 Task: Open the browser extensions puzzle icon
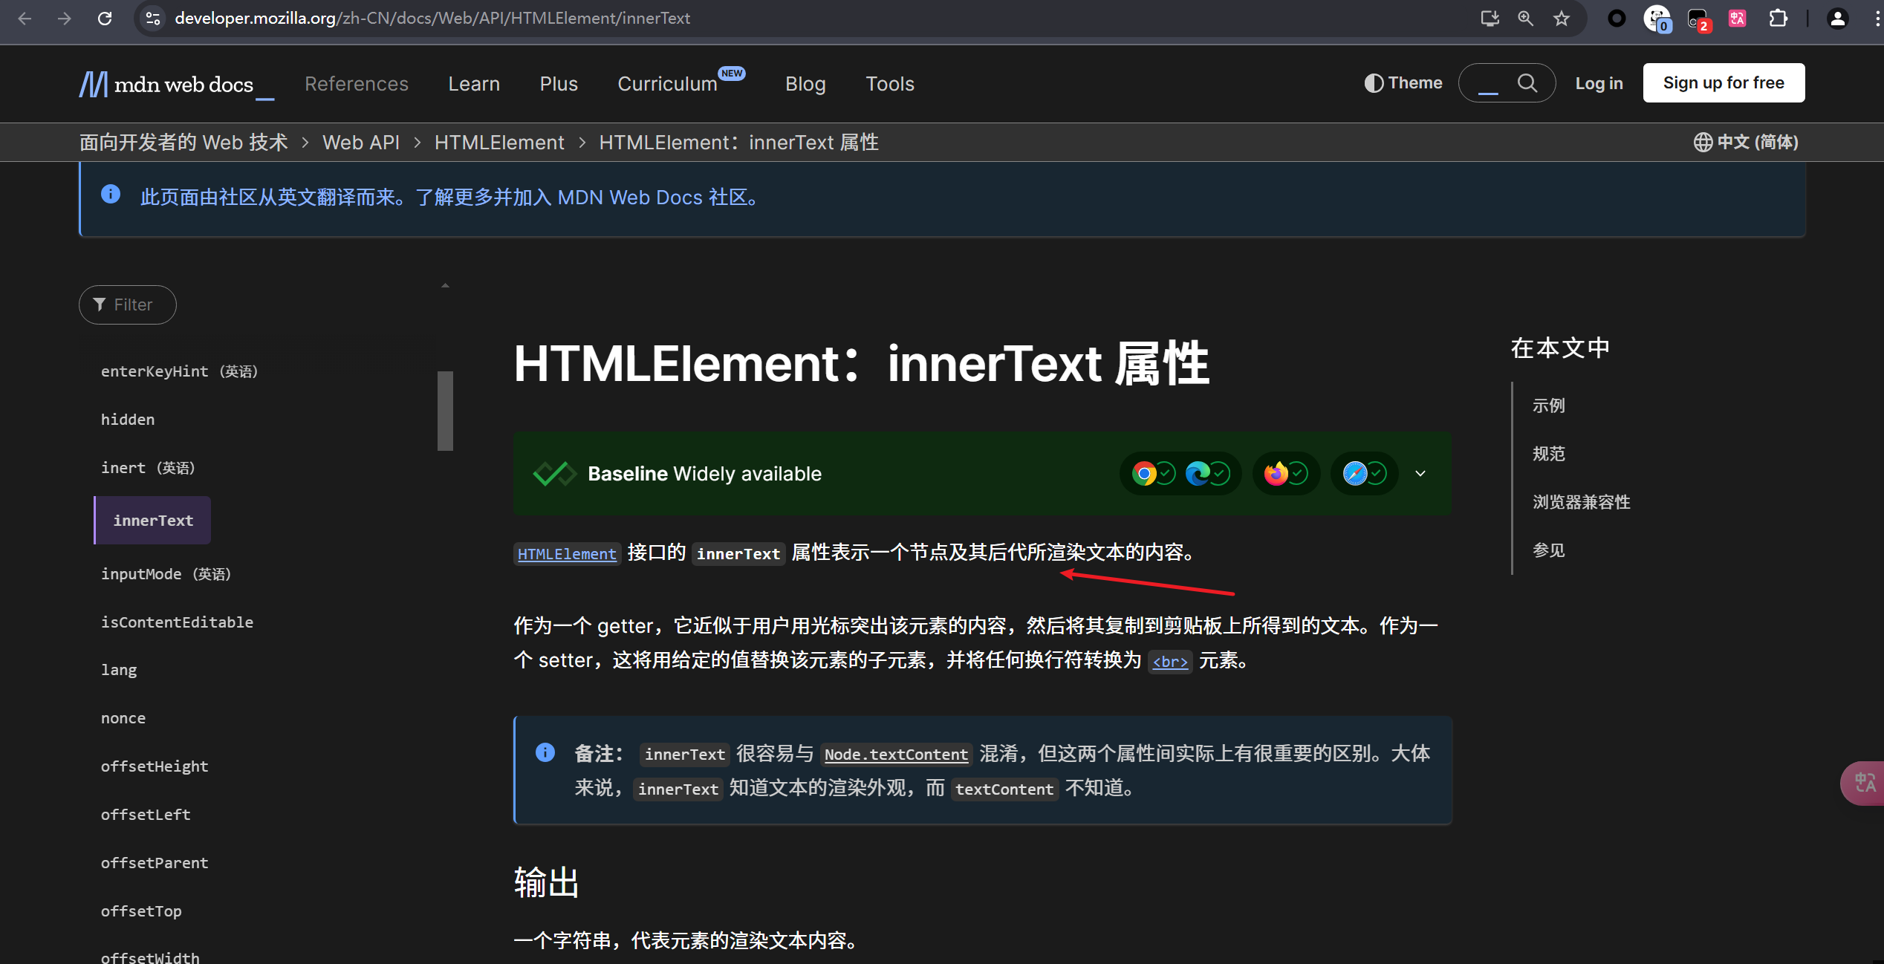(x=1778, y=19)
